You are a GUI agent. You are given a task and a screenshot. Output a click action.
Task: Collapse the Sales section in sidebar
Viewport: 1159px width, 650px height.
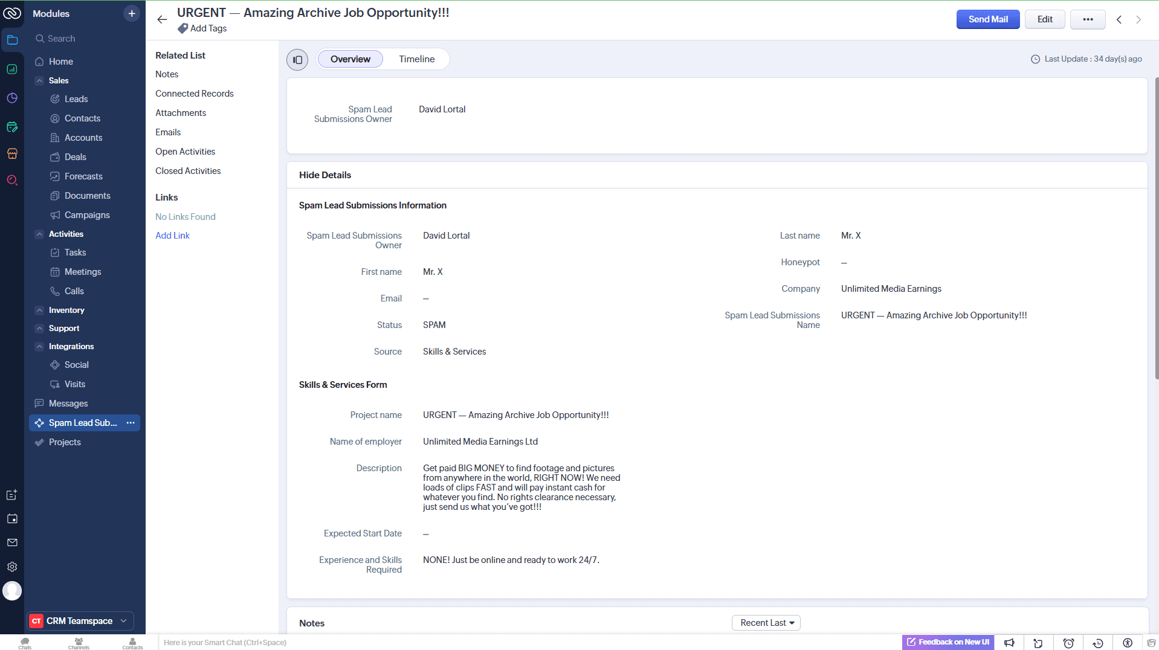(x=39, y=80)
